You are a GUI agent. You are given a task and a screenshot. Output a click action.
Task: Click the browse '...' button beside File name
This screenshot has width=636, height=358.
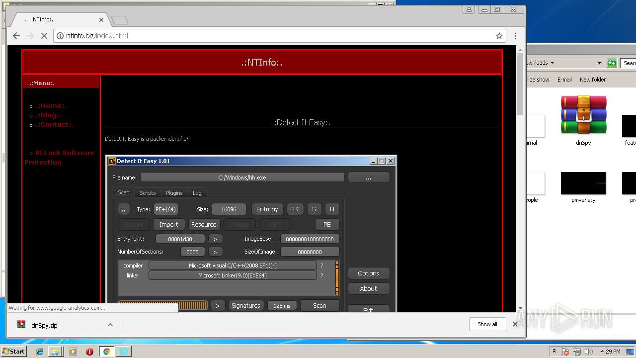point(368,178)
